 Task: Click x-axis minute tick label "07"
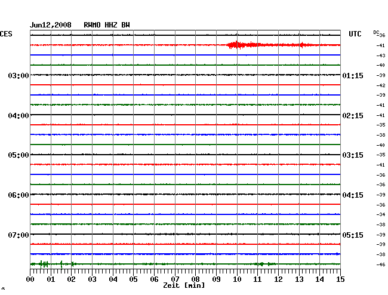[x=175, y=279]
